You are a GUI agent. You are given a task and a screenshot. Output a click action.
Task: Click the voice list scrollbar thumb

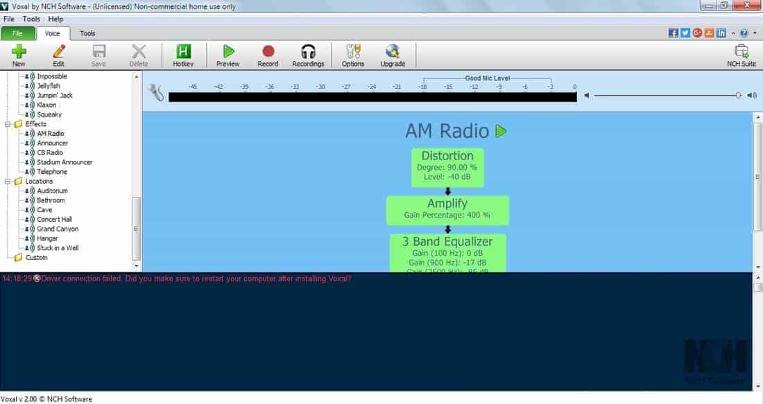point(136,229)
